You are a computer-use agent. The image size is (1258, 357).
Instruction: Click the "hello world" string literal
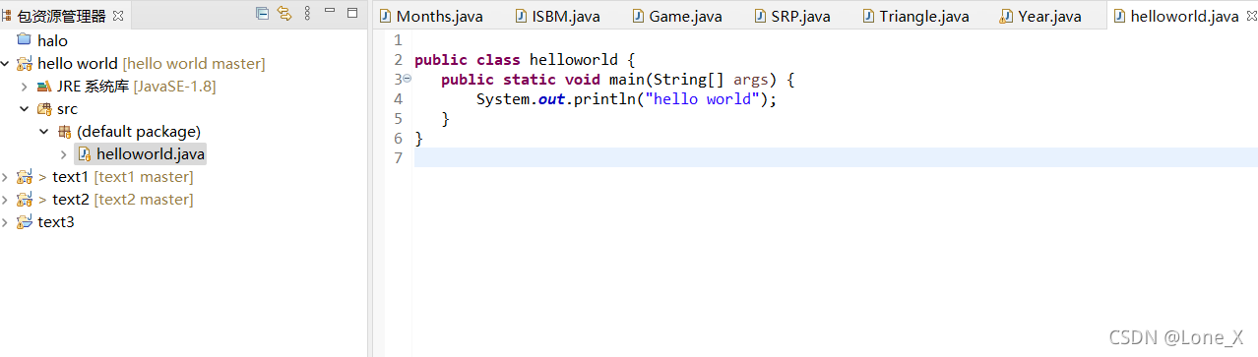703,99
